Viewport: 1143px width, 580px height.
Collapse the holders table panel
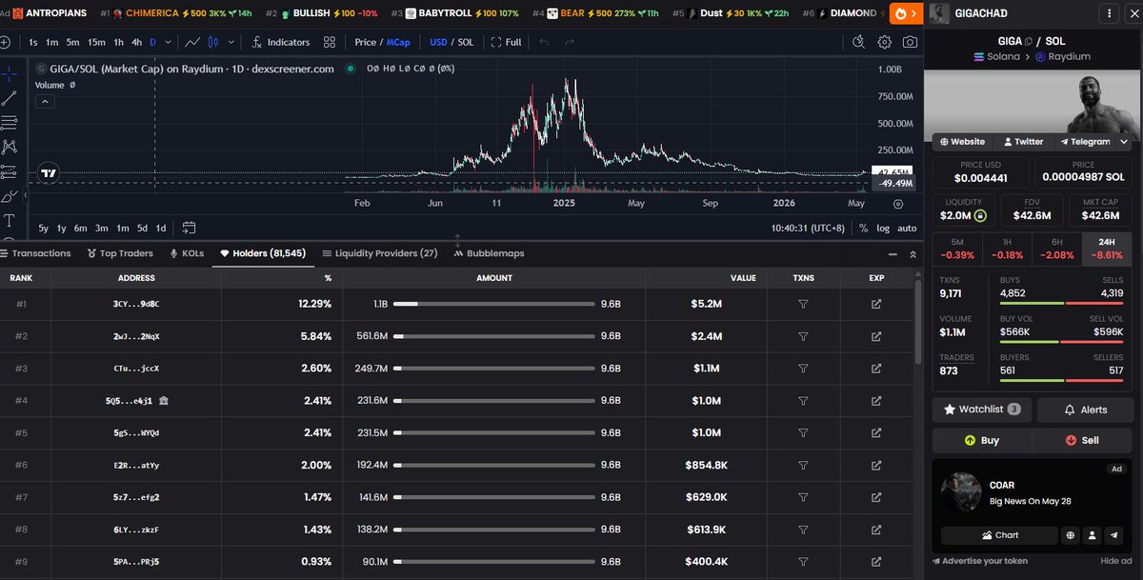pos(893,254)
